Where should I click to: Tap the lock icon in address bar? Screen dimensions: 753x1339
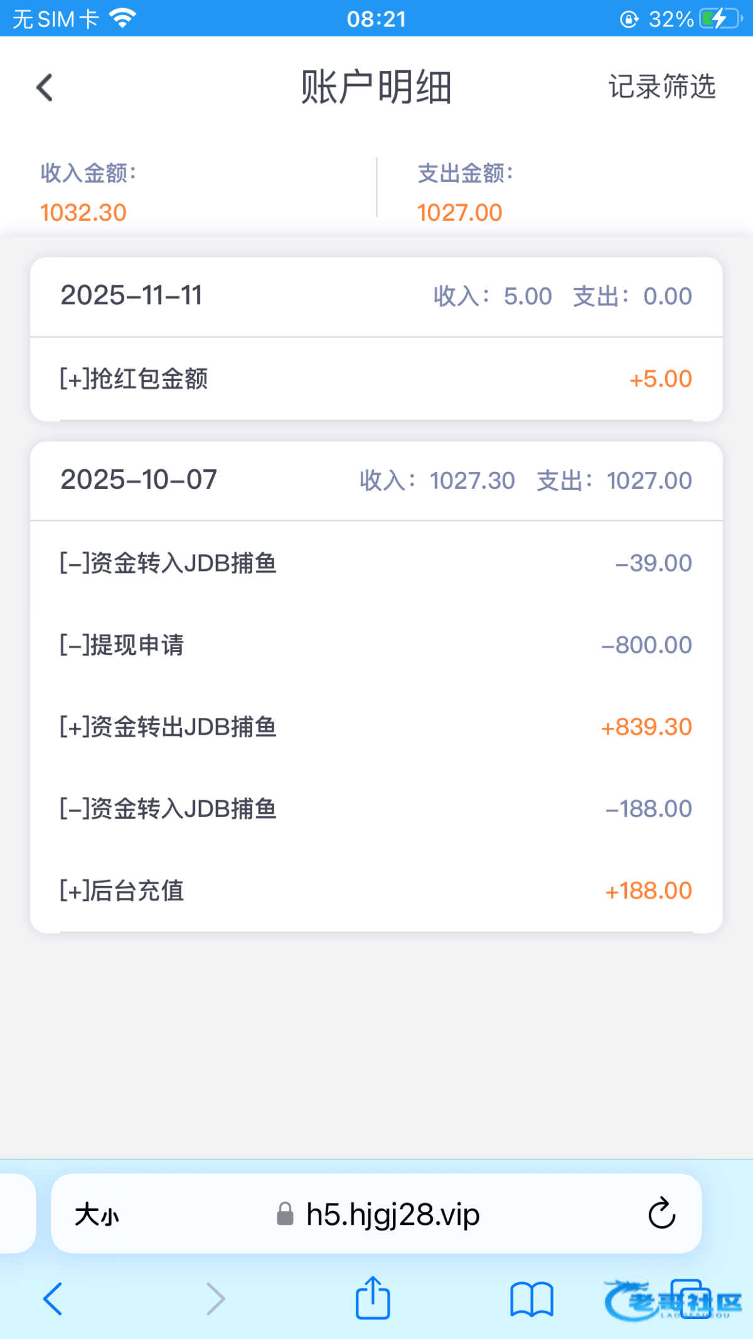coord(285,1214)
